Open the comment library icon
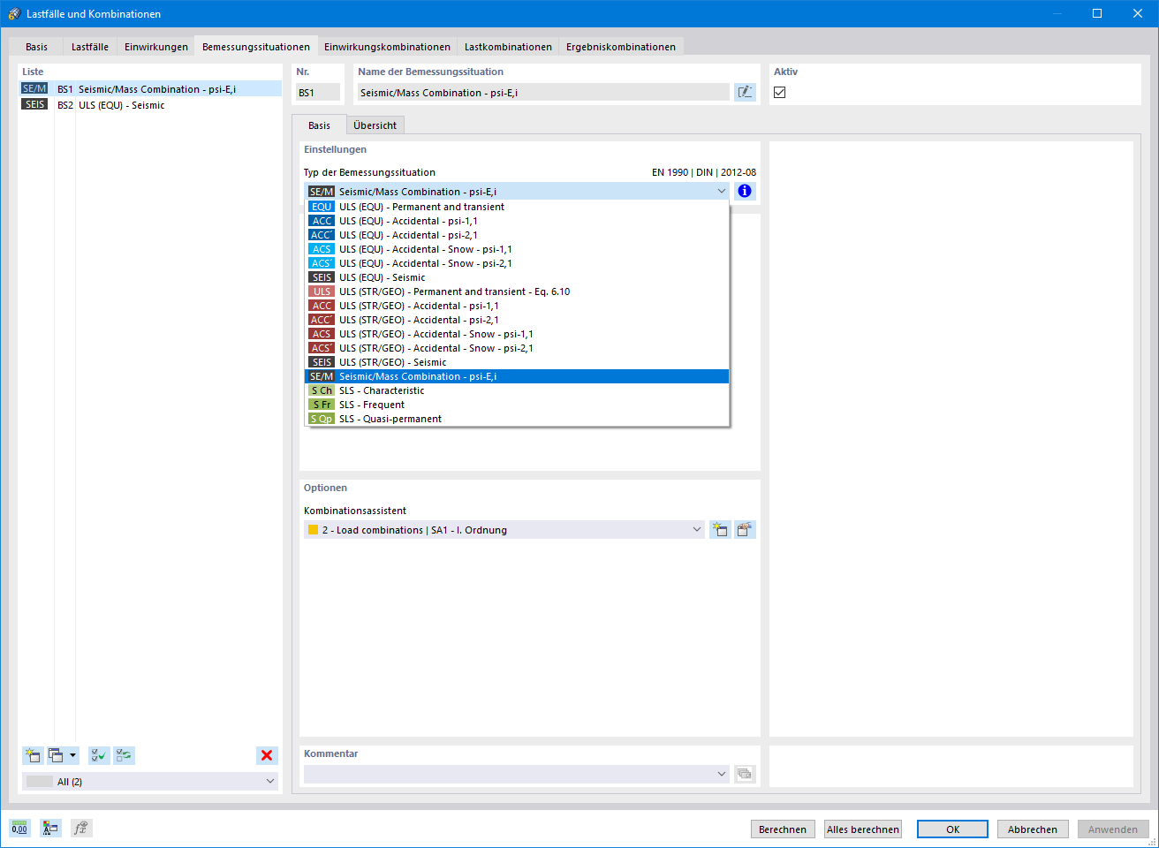This screenshot has width=1159, height=848. tap(745, 774)
